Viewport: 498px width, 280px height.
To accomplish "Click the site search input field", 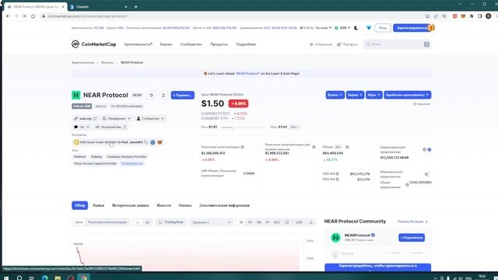I will click(x=397, y=44).
